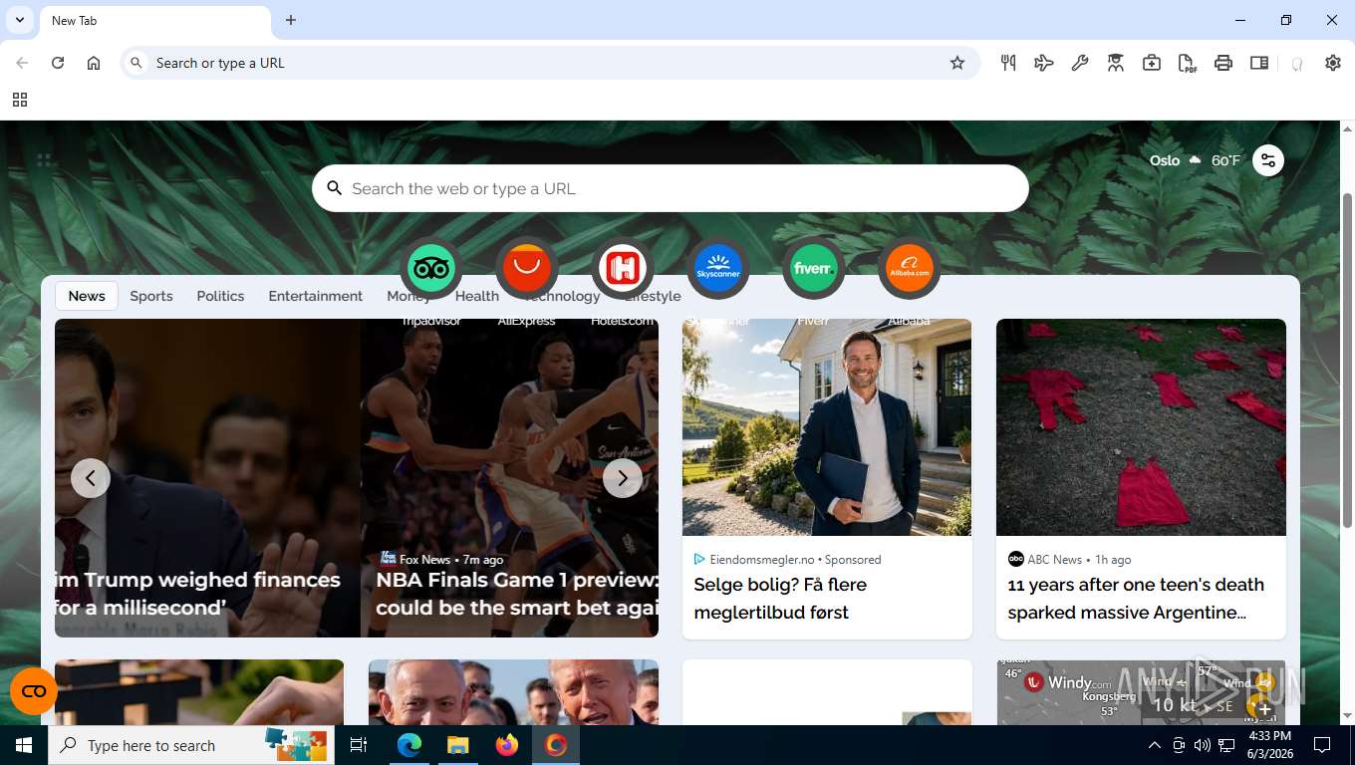
Task: Go to the previous carousel story
Action: pyautogui.click(x=91, y=478)
